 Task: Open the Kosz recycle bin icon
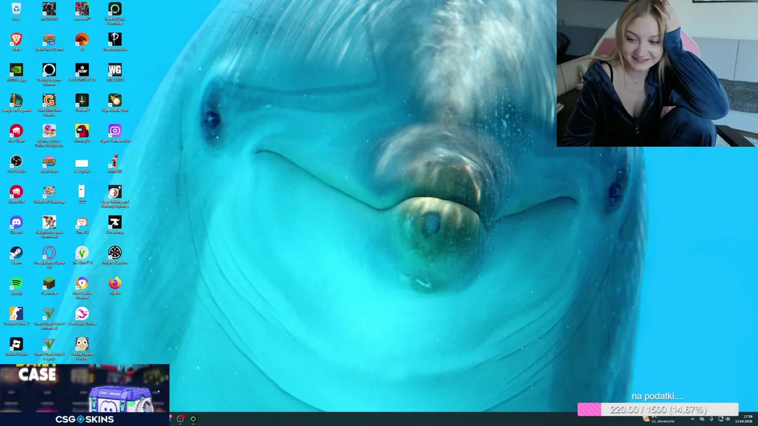click(x=16, y=11)
